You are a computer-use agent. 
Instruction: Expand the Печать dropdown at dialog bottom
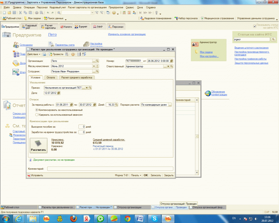pyautogui.click(x=136, y=175)
